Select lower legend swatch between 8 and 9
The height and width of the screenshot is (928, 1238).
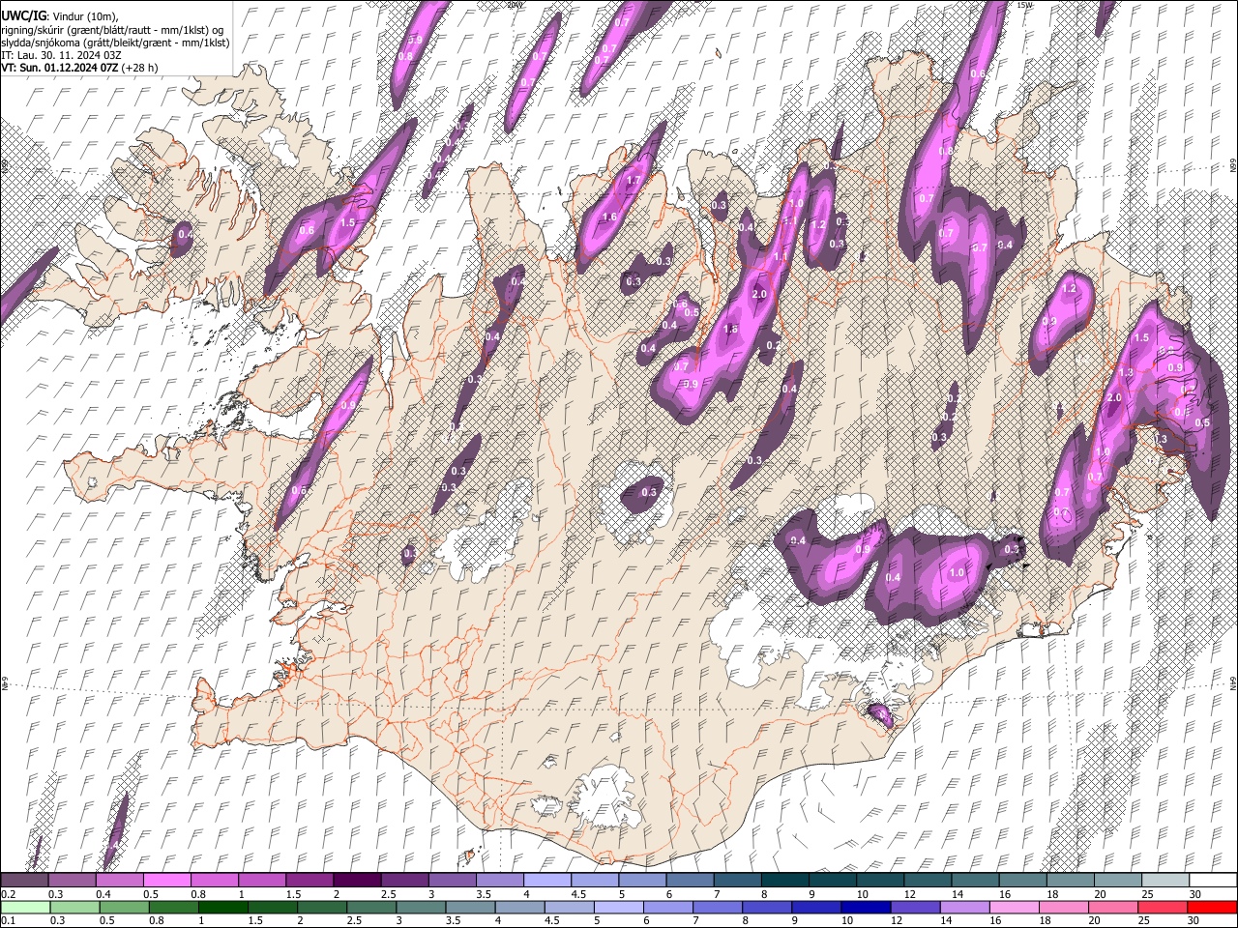click(766, 908)
